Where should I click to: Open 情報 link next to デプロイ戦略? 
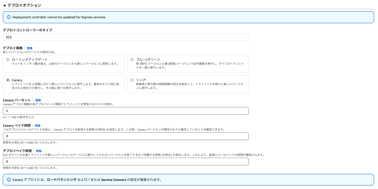click(x=29, y=48)
